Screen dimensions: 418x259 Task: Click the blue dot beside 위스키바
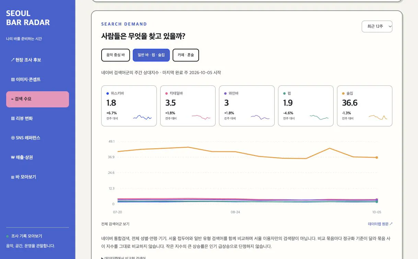(x=108, y=93)
